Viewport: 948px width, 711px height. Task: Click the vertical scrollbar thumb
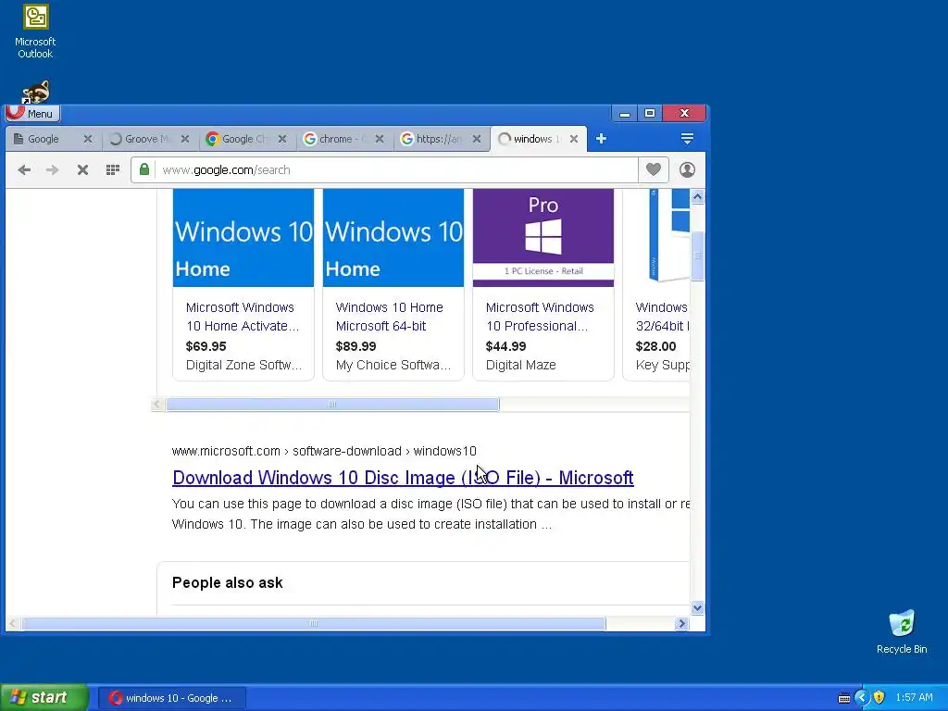[x=697, y=256]
